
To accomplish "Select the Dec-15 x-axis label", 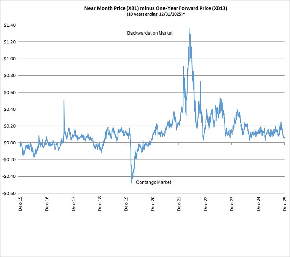I will [20, 204].
